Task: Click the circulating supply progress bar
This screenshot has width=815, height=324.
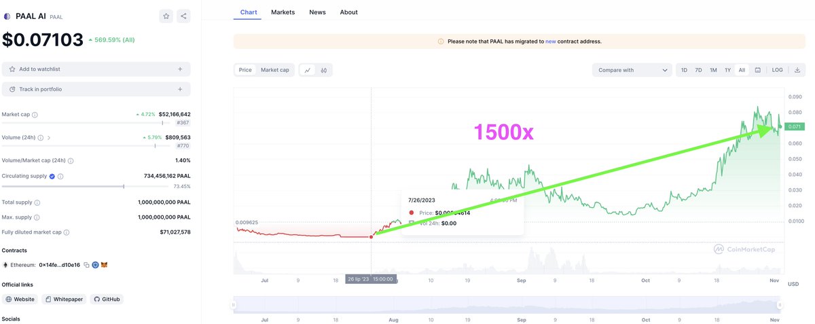Action: (x=87, y=185)
